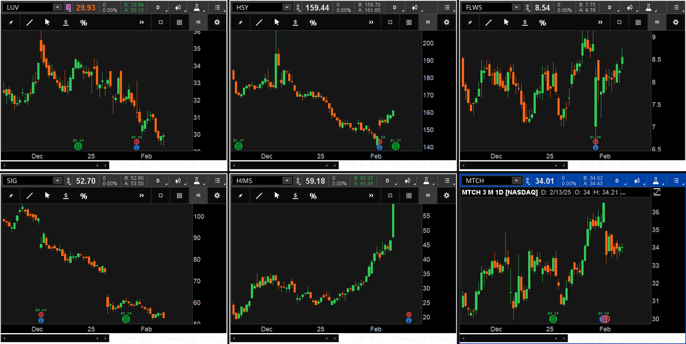Expand more drawing tools arrows in LUV toolbar
Viewport: 686px width, 344px height.
coord(142,22)
